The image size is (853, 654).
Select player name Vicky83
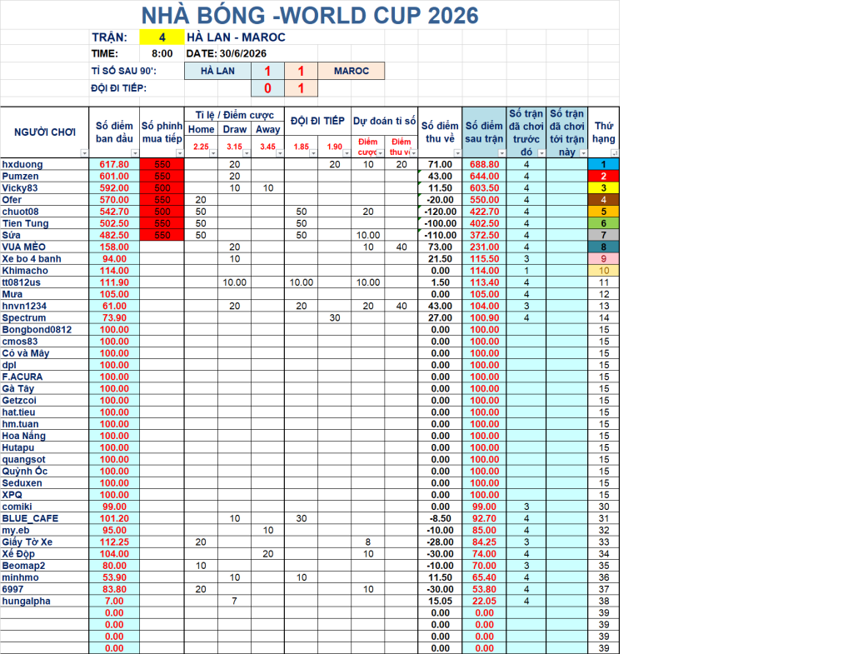pos(20,188)
